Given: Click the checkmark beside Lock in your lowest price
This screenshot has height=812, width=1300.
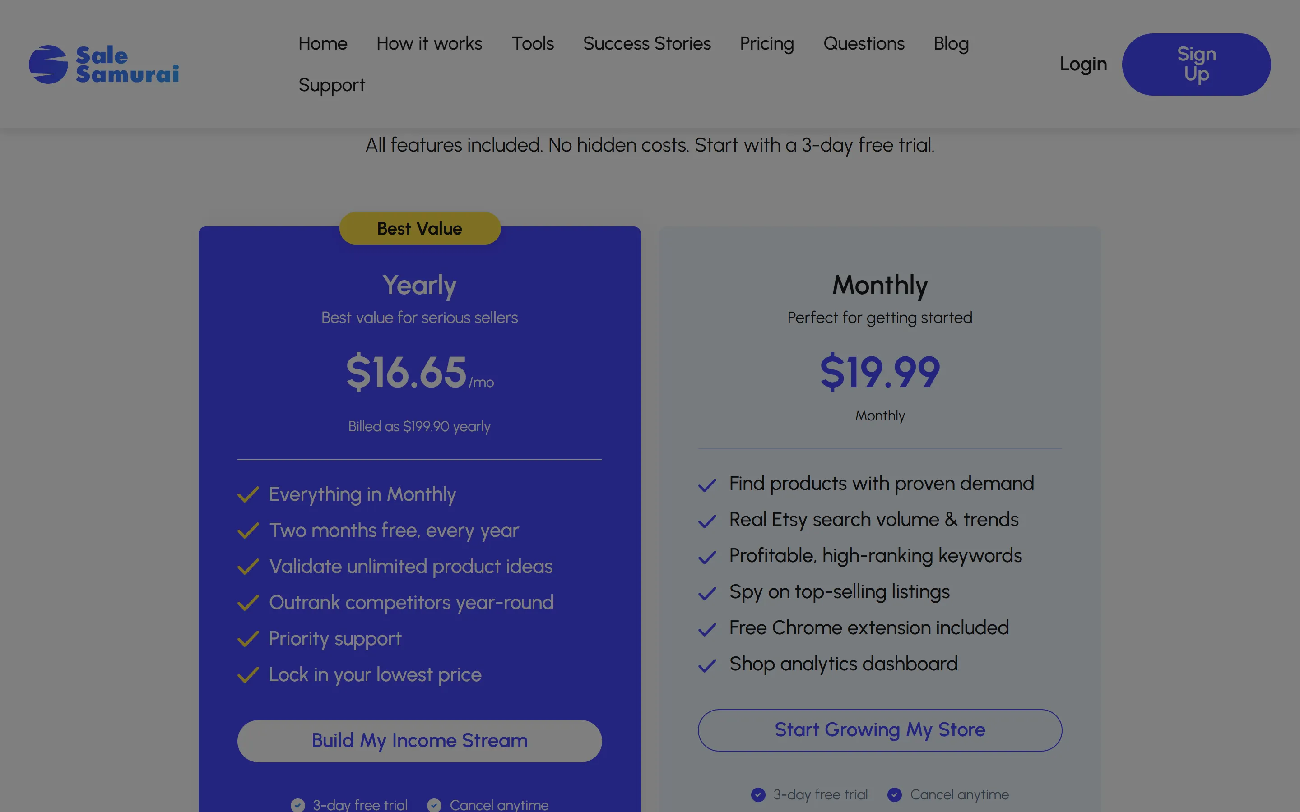Looking at the screenshot, I should tap(248, 674).
